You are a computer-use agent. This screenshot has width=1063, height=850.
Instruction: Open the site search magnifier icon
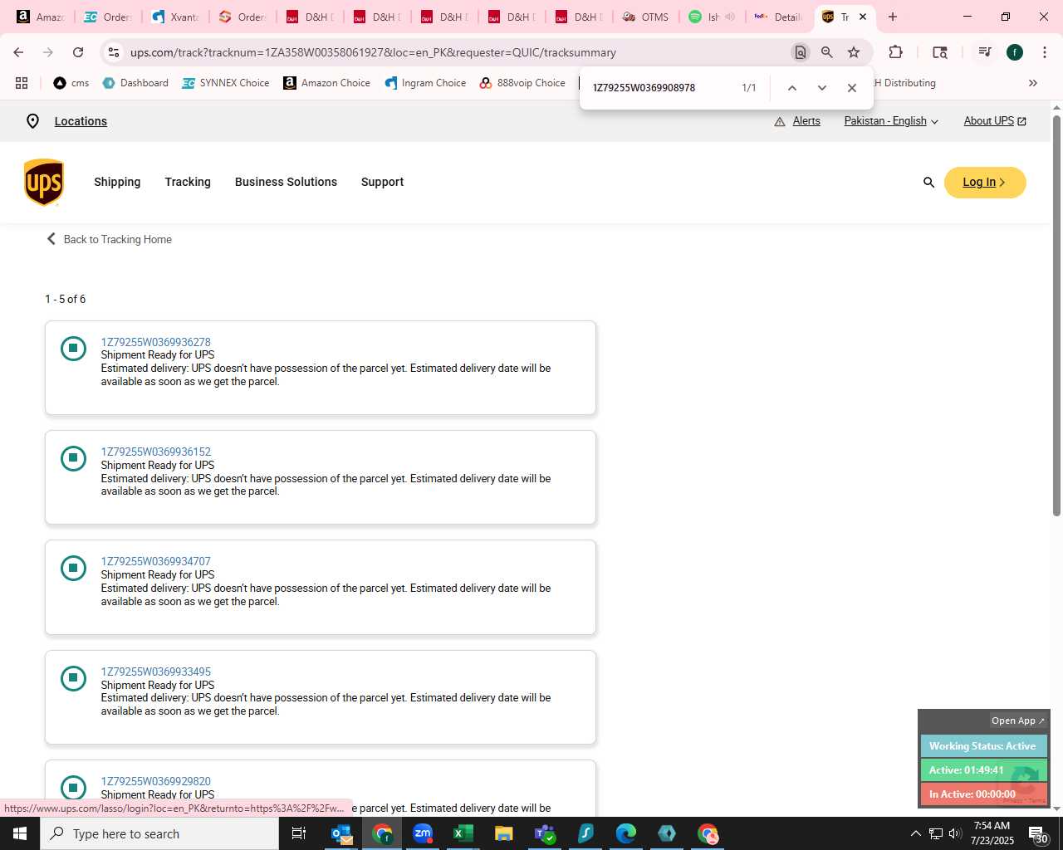[x=928, y=182]
